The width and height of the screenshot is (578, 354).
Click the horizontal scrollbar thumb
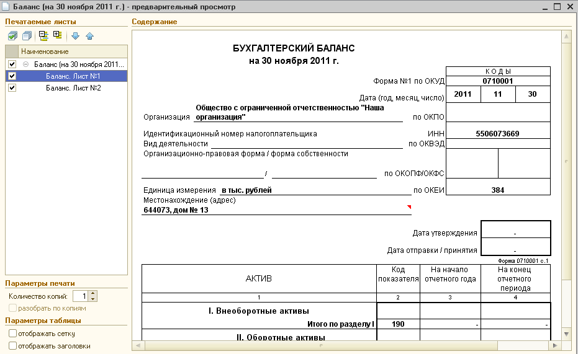click(321, 345)
